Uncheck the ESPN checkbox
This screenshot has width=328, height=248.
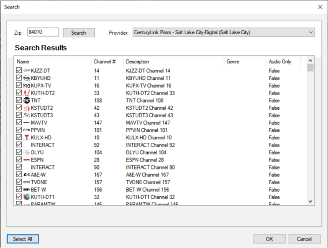click(x=19, y=159)
